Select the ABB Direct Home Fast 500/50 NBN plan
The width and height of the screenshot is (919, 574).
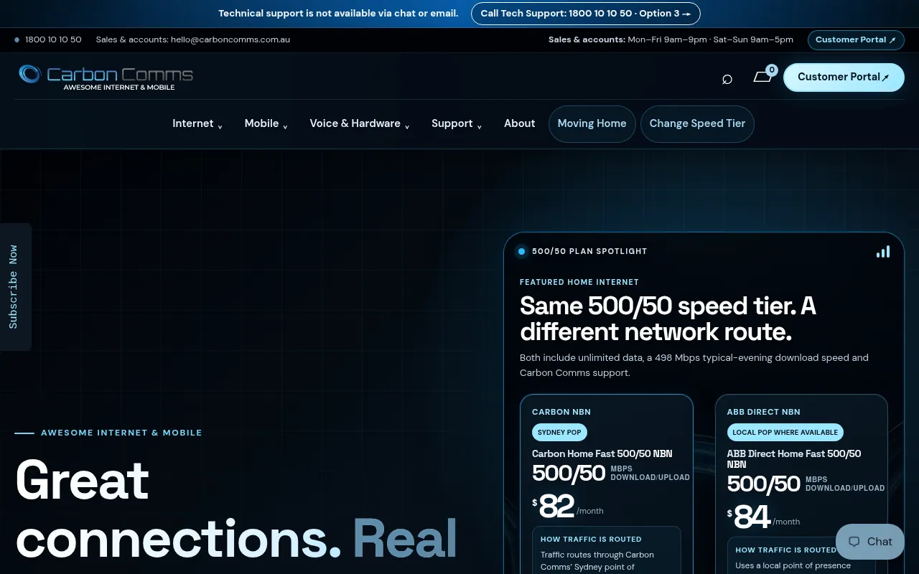tap(793, 458)
